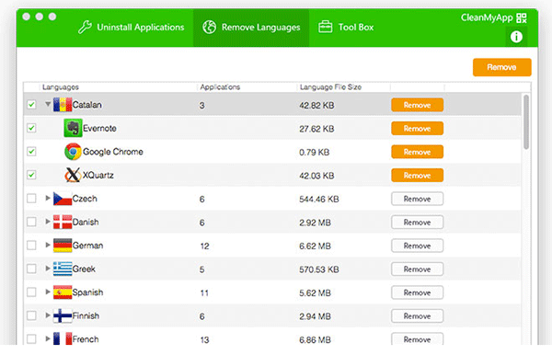
Task: Remove the German language files
Action: (x=417, y=246)
